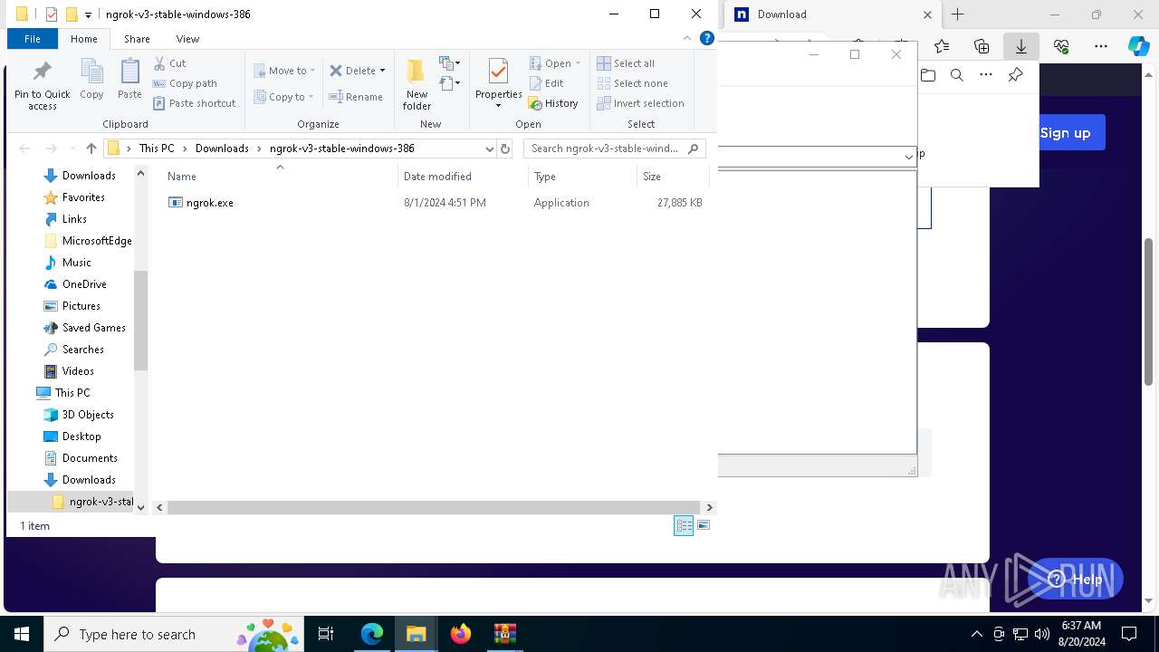Choose Paste shortcut

pyautogui.click(x=195, y=103)
